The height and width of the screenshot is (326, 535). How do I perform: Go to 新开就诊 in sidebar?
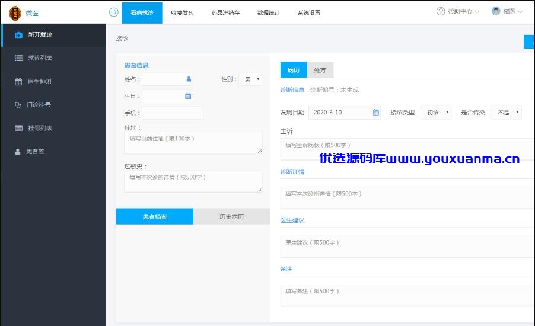[x=53, y=35]
